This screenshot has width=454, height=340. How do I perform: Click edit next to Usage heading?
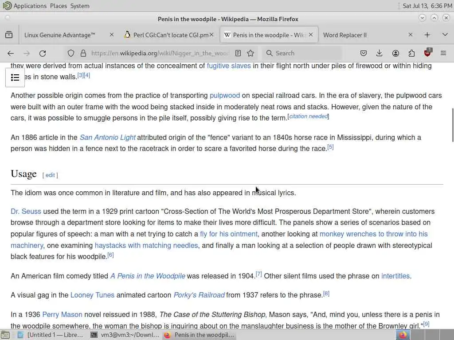[x=50, y=175]
